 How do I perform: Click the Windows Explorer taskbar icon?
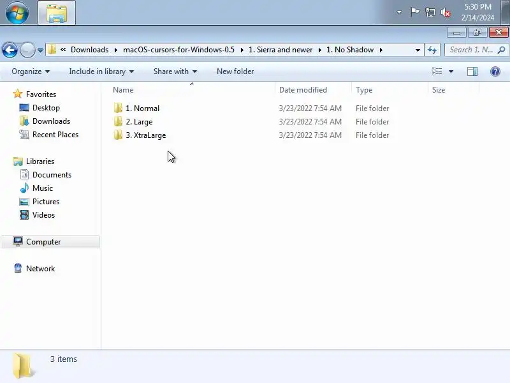57,13
